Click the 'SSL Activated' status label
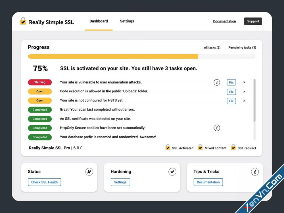Viewport: 284px width, 213px height. [x=183, y=148]
